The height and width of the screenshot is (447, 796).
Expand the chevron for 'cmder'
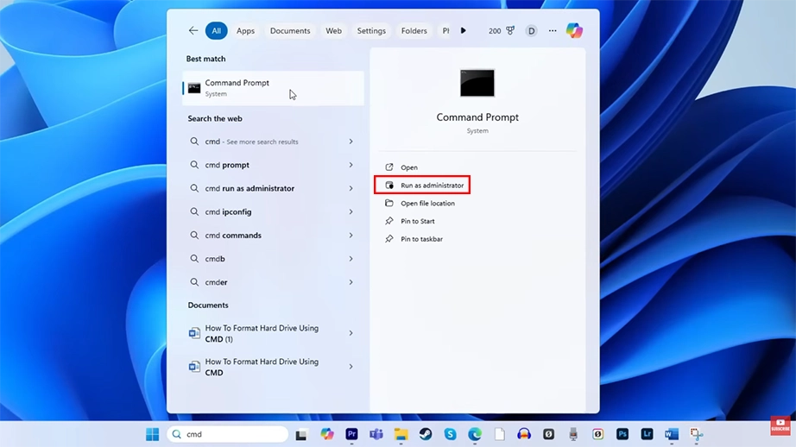coord(351,282)
